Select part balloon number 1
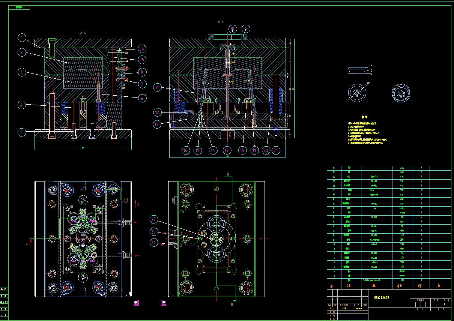454x321 pixels. click(x=22, y=38)
